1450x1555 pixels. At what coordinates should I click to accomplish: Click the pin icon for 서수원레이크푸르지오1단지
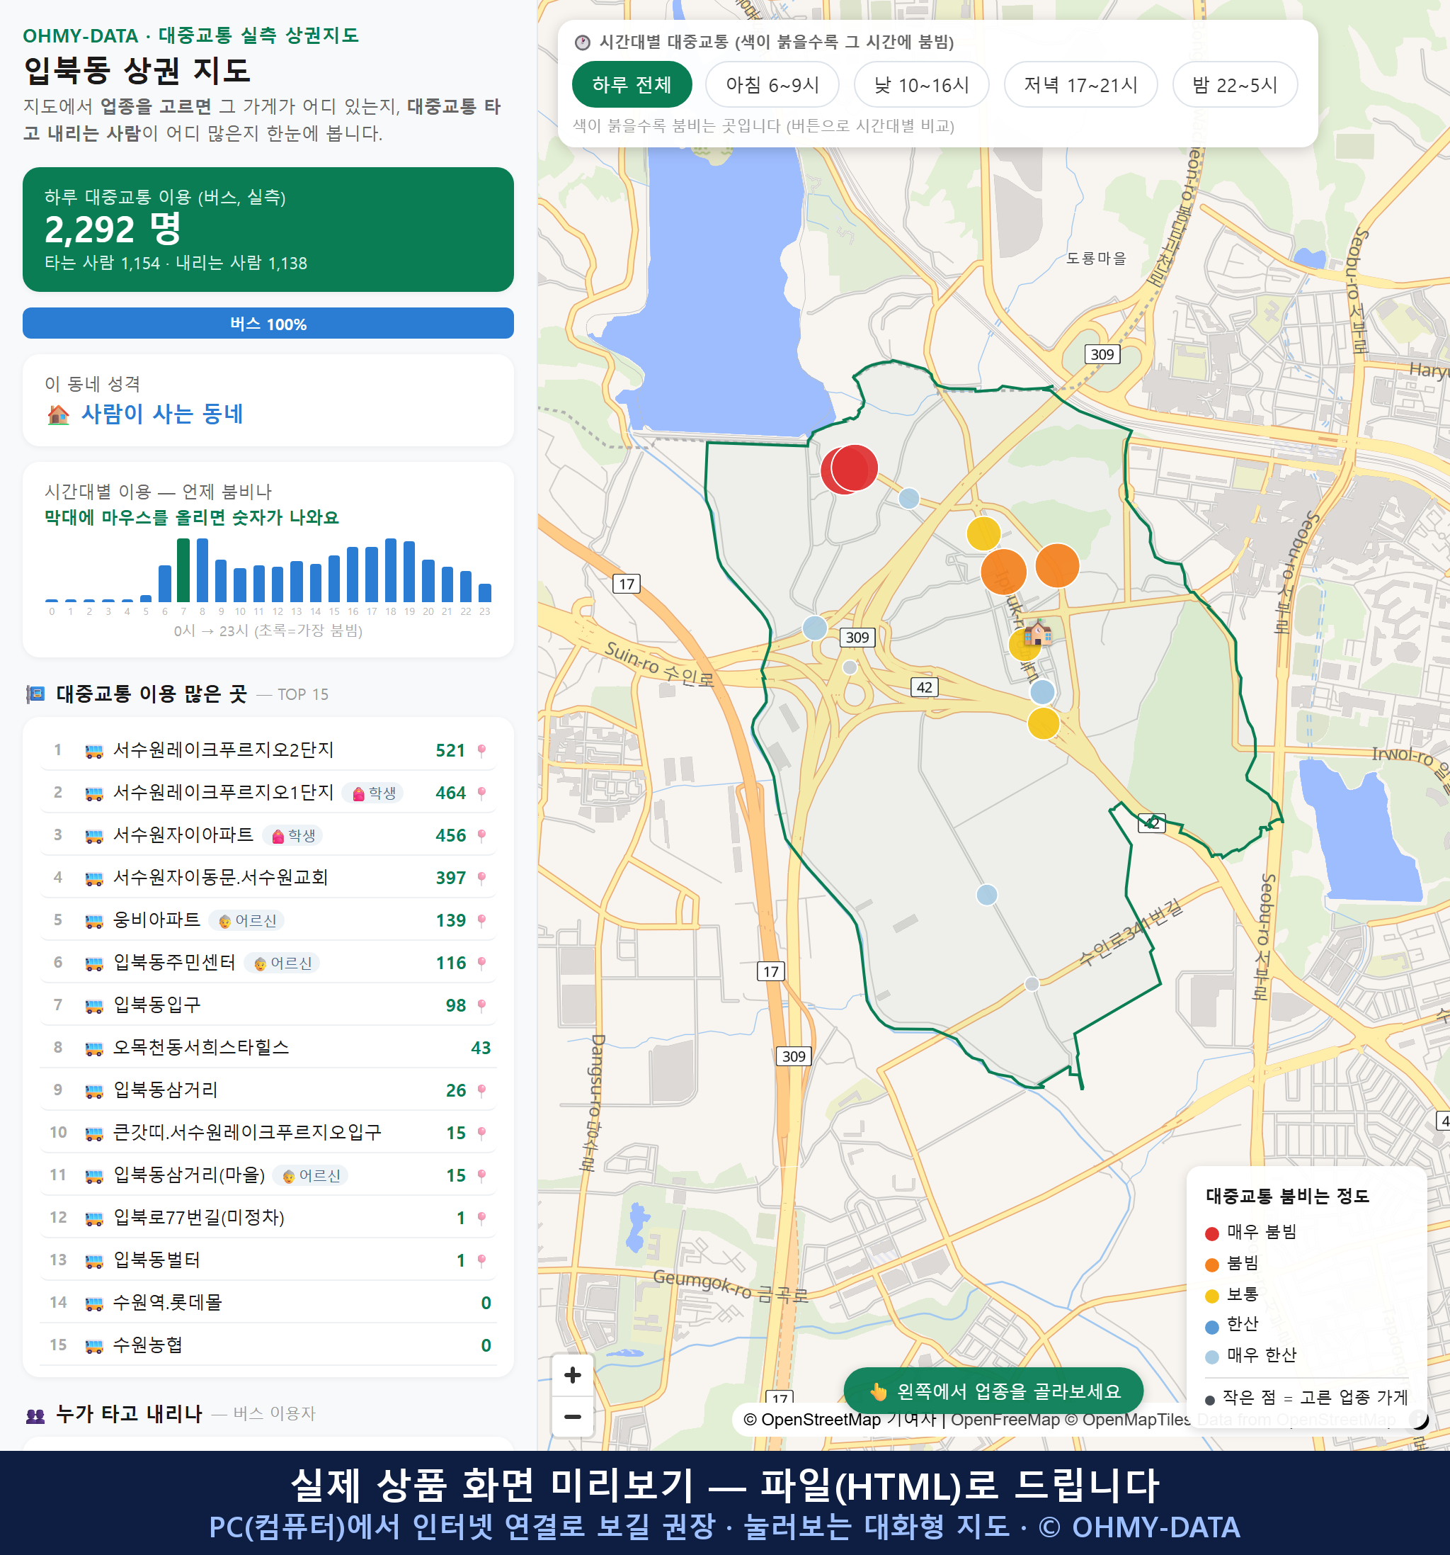(x=481, y=792)
